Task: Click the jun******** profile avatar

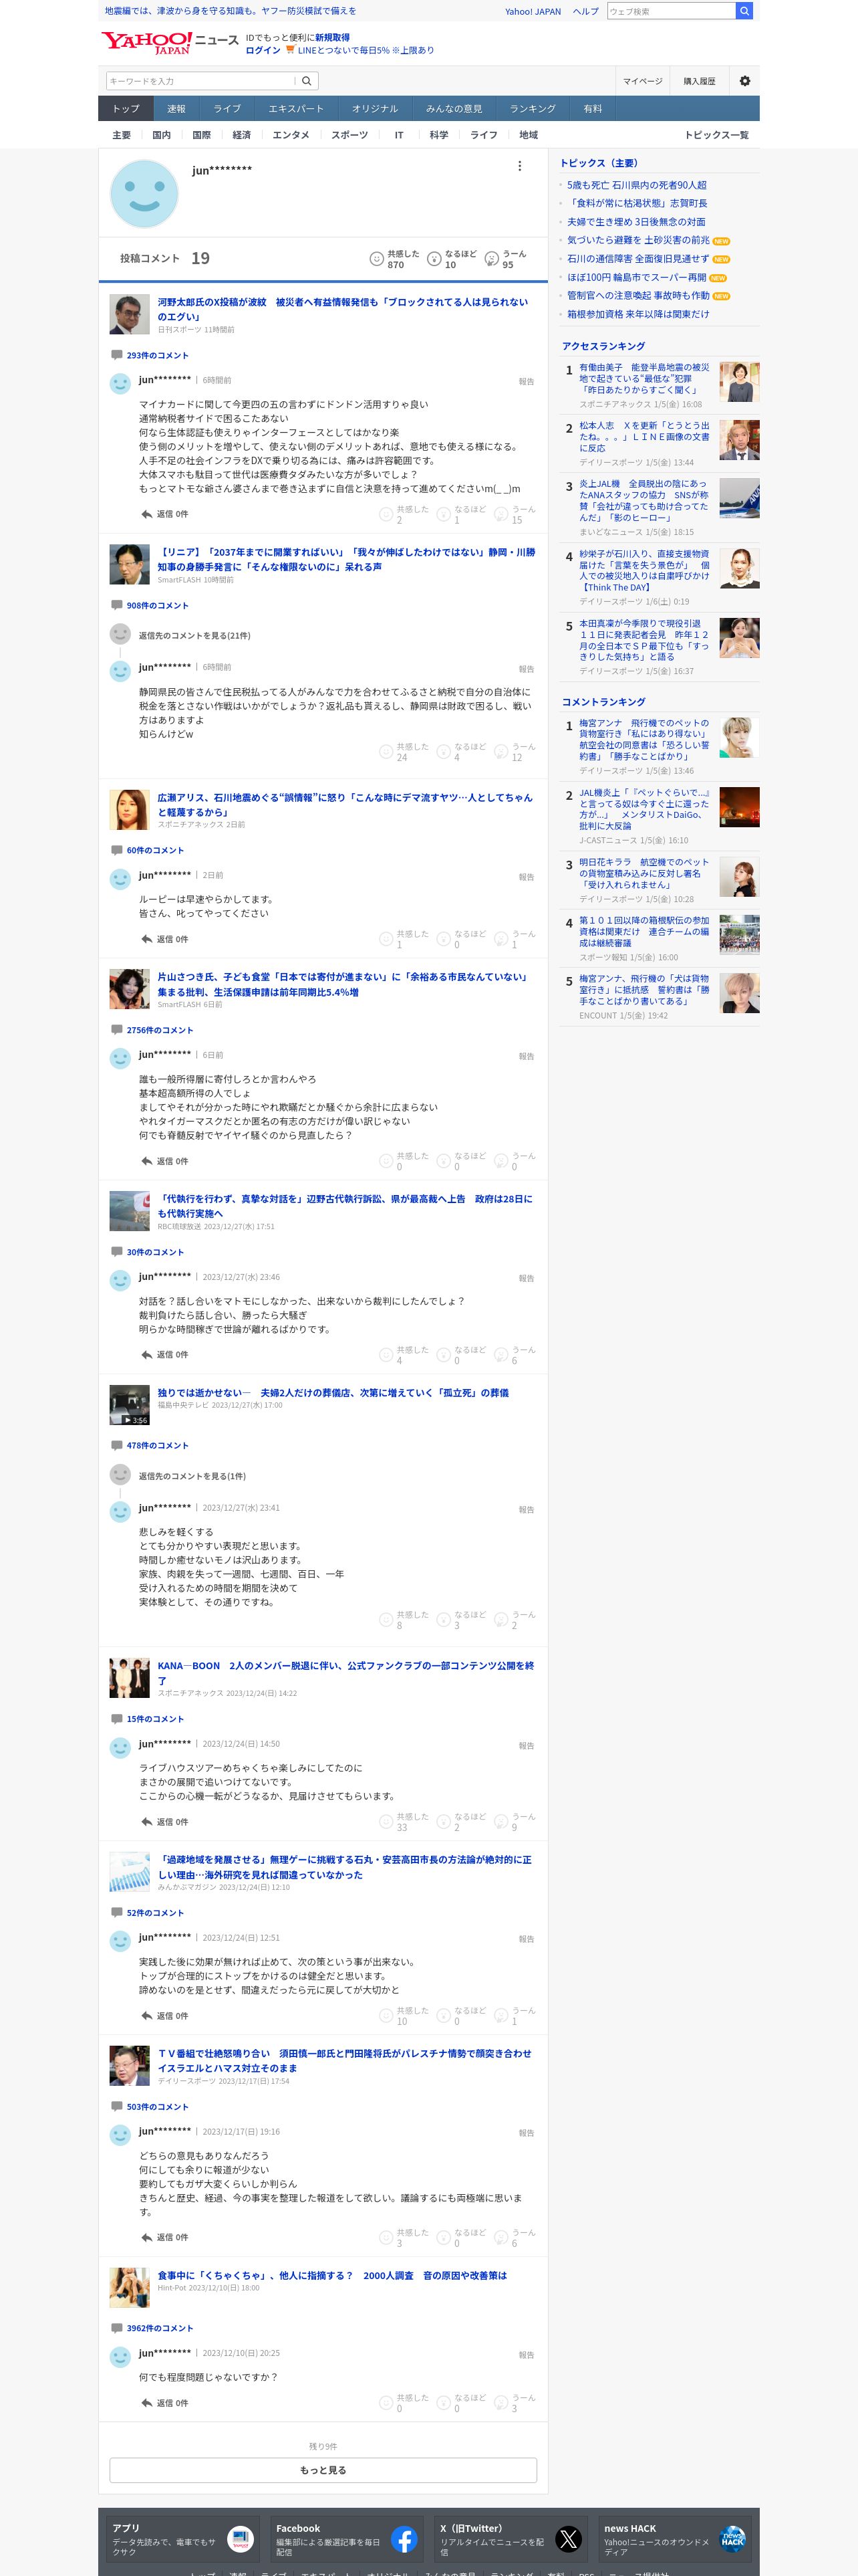Action: [x=144, y=194]
